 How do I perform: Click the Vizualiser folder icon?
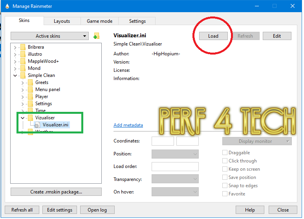coord(30,118)
